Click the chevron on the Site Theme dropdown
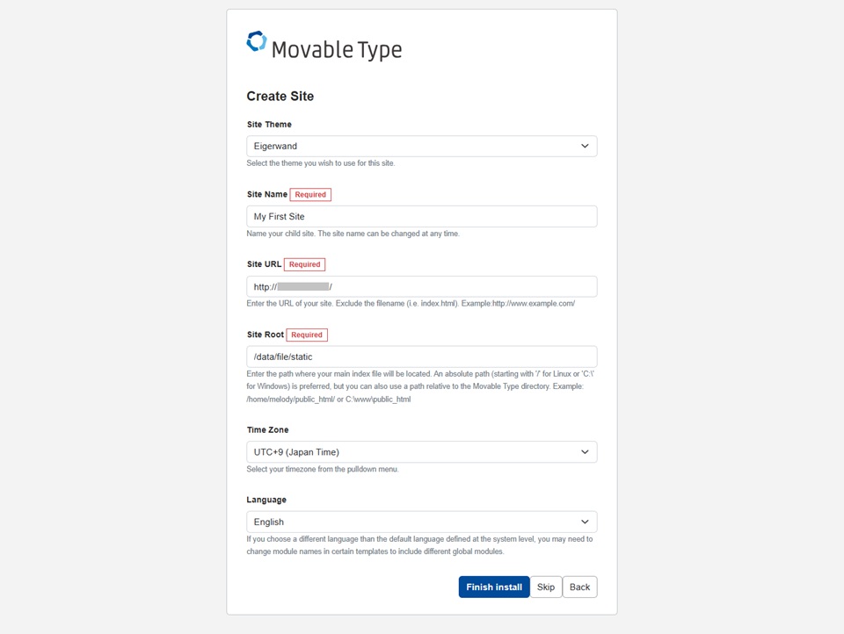844x634 pixels. click(585, 145)
